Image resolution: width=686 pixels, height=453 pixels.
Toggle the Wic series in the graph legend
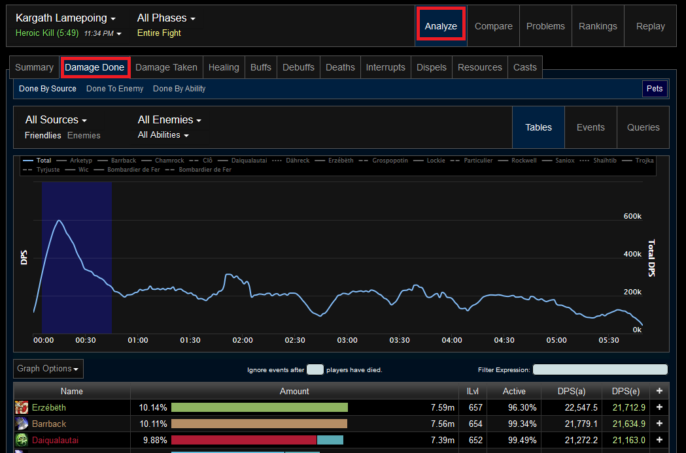(x=77, y=170)
